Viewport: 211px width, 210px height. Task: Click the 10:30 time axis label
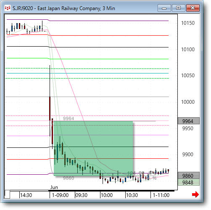[x=132, y=195]
